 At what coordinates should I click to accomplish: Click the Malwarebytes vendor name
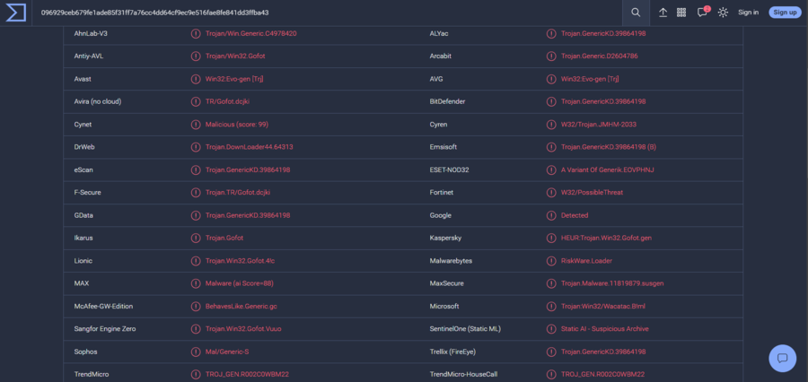click(451, 261)
